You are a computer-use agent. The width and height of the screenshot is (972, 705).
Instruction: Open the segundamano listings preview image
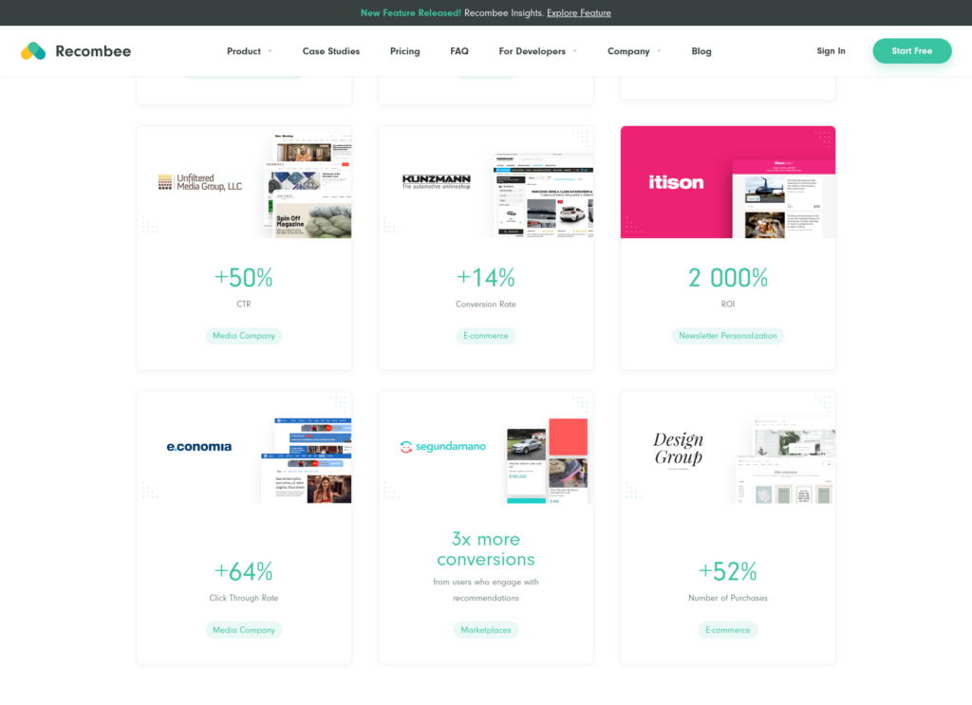point(548,460)
